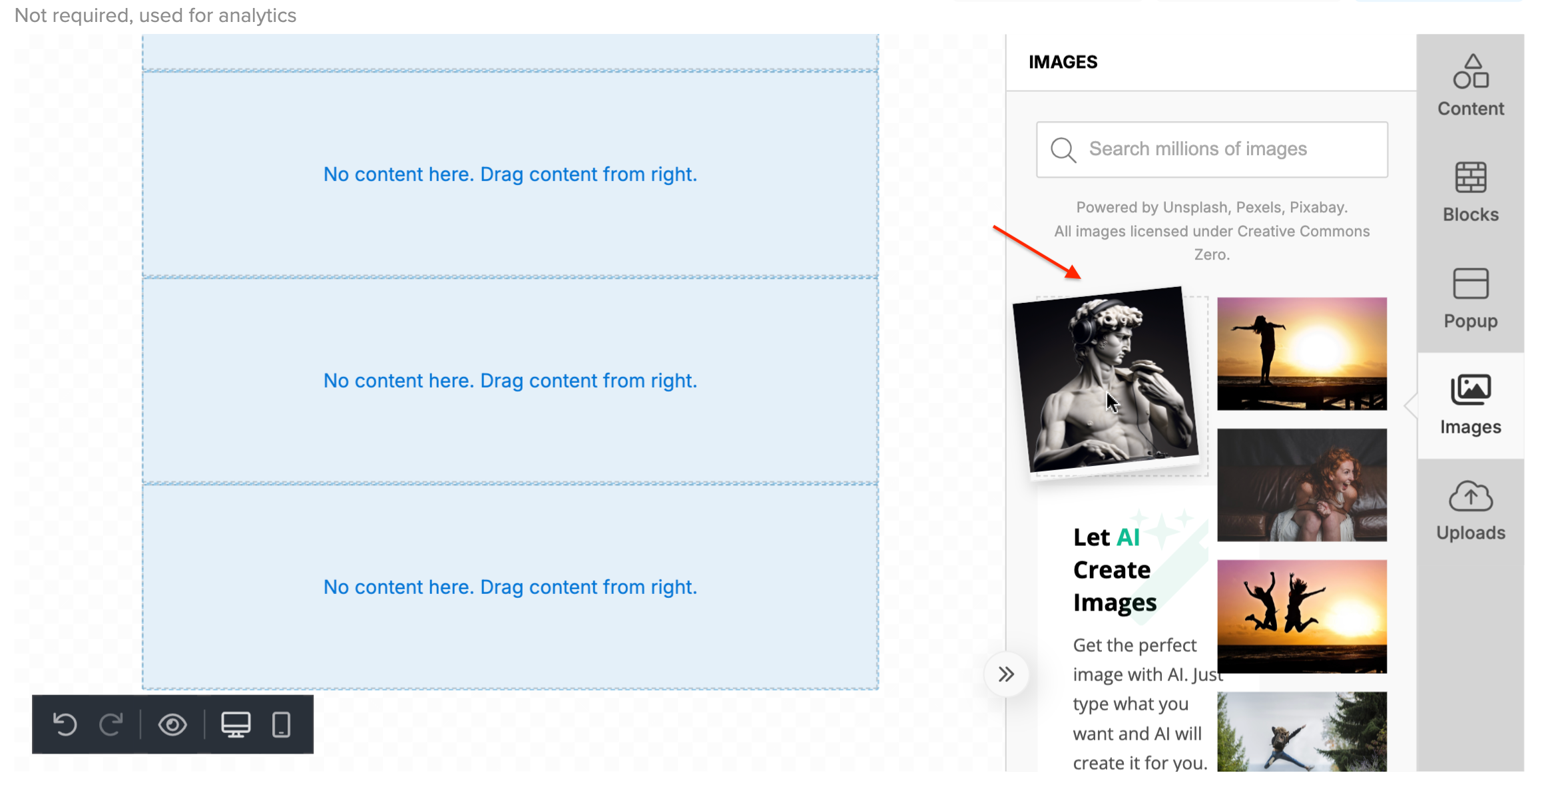Viewport: 1542px width, 785px height.
Task: Click the redo arrow icon
Action: (x=111, y=724)
